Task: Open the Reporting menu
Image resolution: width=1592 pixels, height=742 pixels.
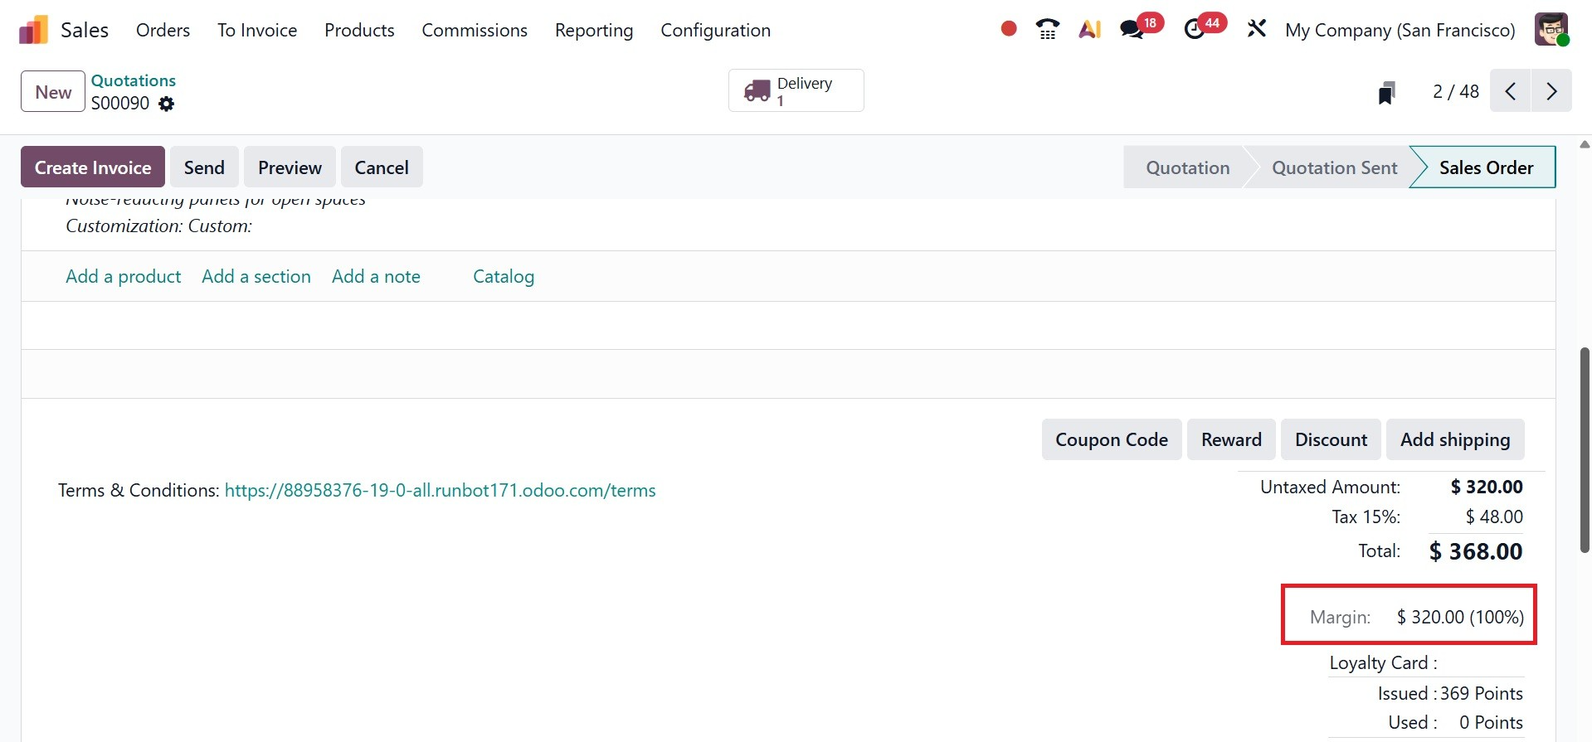Action: click(594, 30)
